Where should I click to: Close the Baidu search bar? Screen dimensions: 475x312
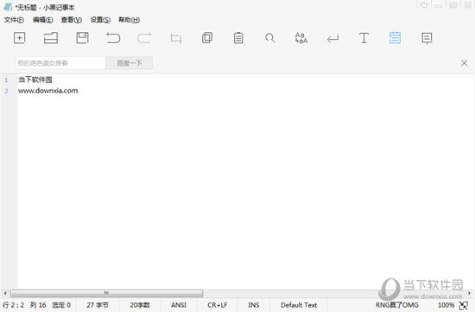pos(464,63)
